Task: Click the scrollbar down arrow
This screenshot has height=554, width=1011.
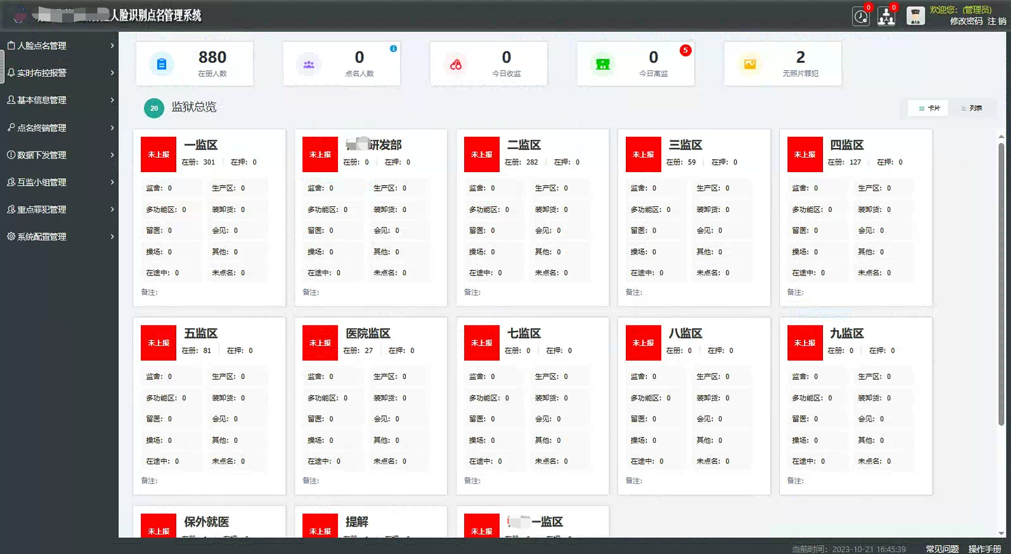Action: (1001, 533)
